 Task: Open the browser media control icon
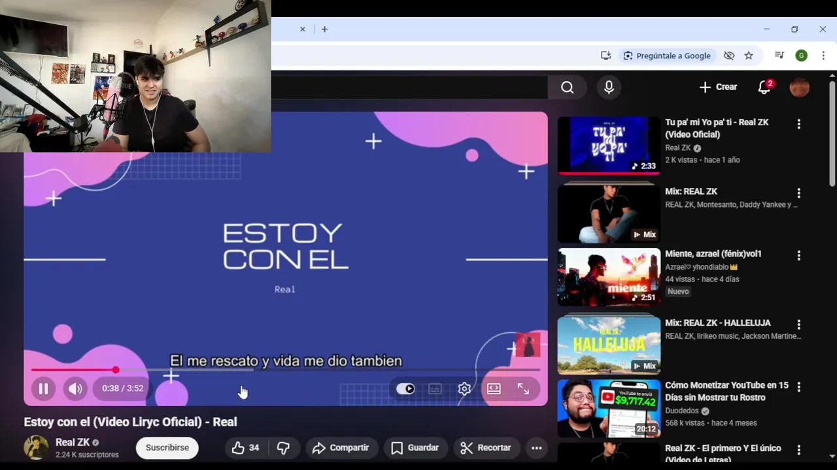[779, 55]
